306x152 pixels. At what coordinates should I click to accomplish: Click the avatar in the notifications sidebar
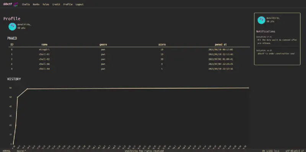pos(261,20)
